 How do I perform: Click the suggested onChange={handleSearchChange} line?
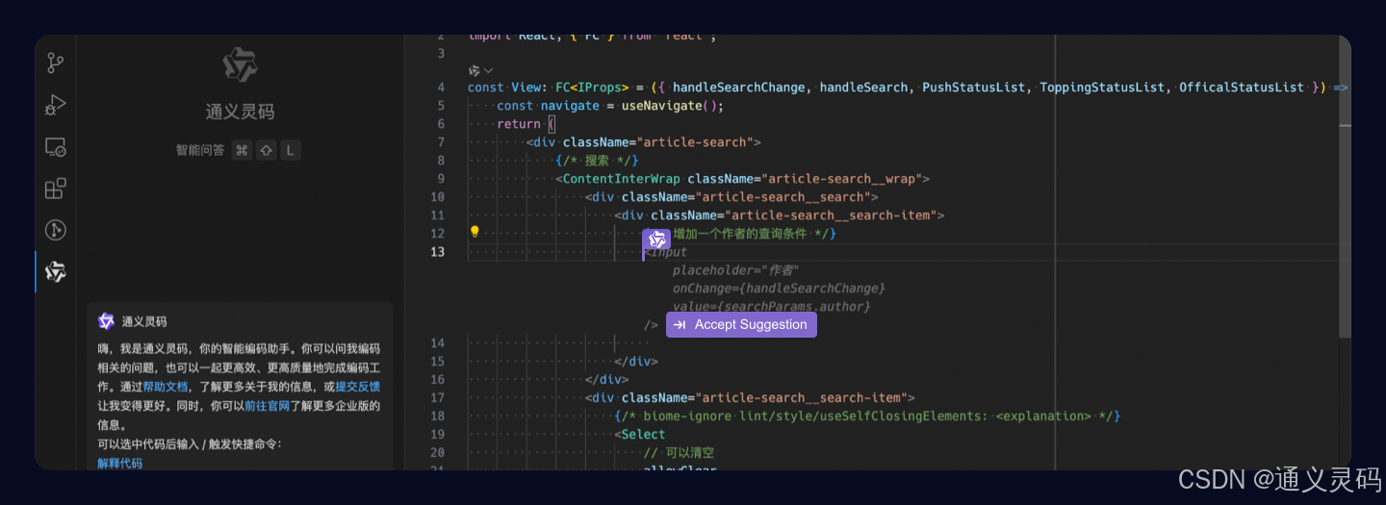tap(779, 289)
